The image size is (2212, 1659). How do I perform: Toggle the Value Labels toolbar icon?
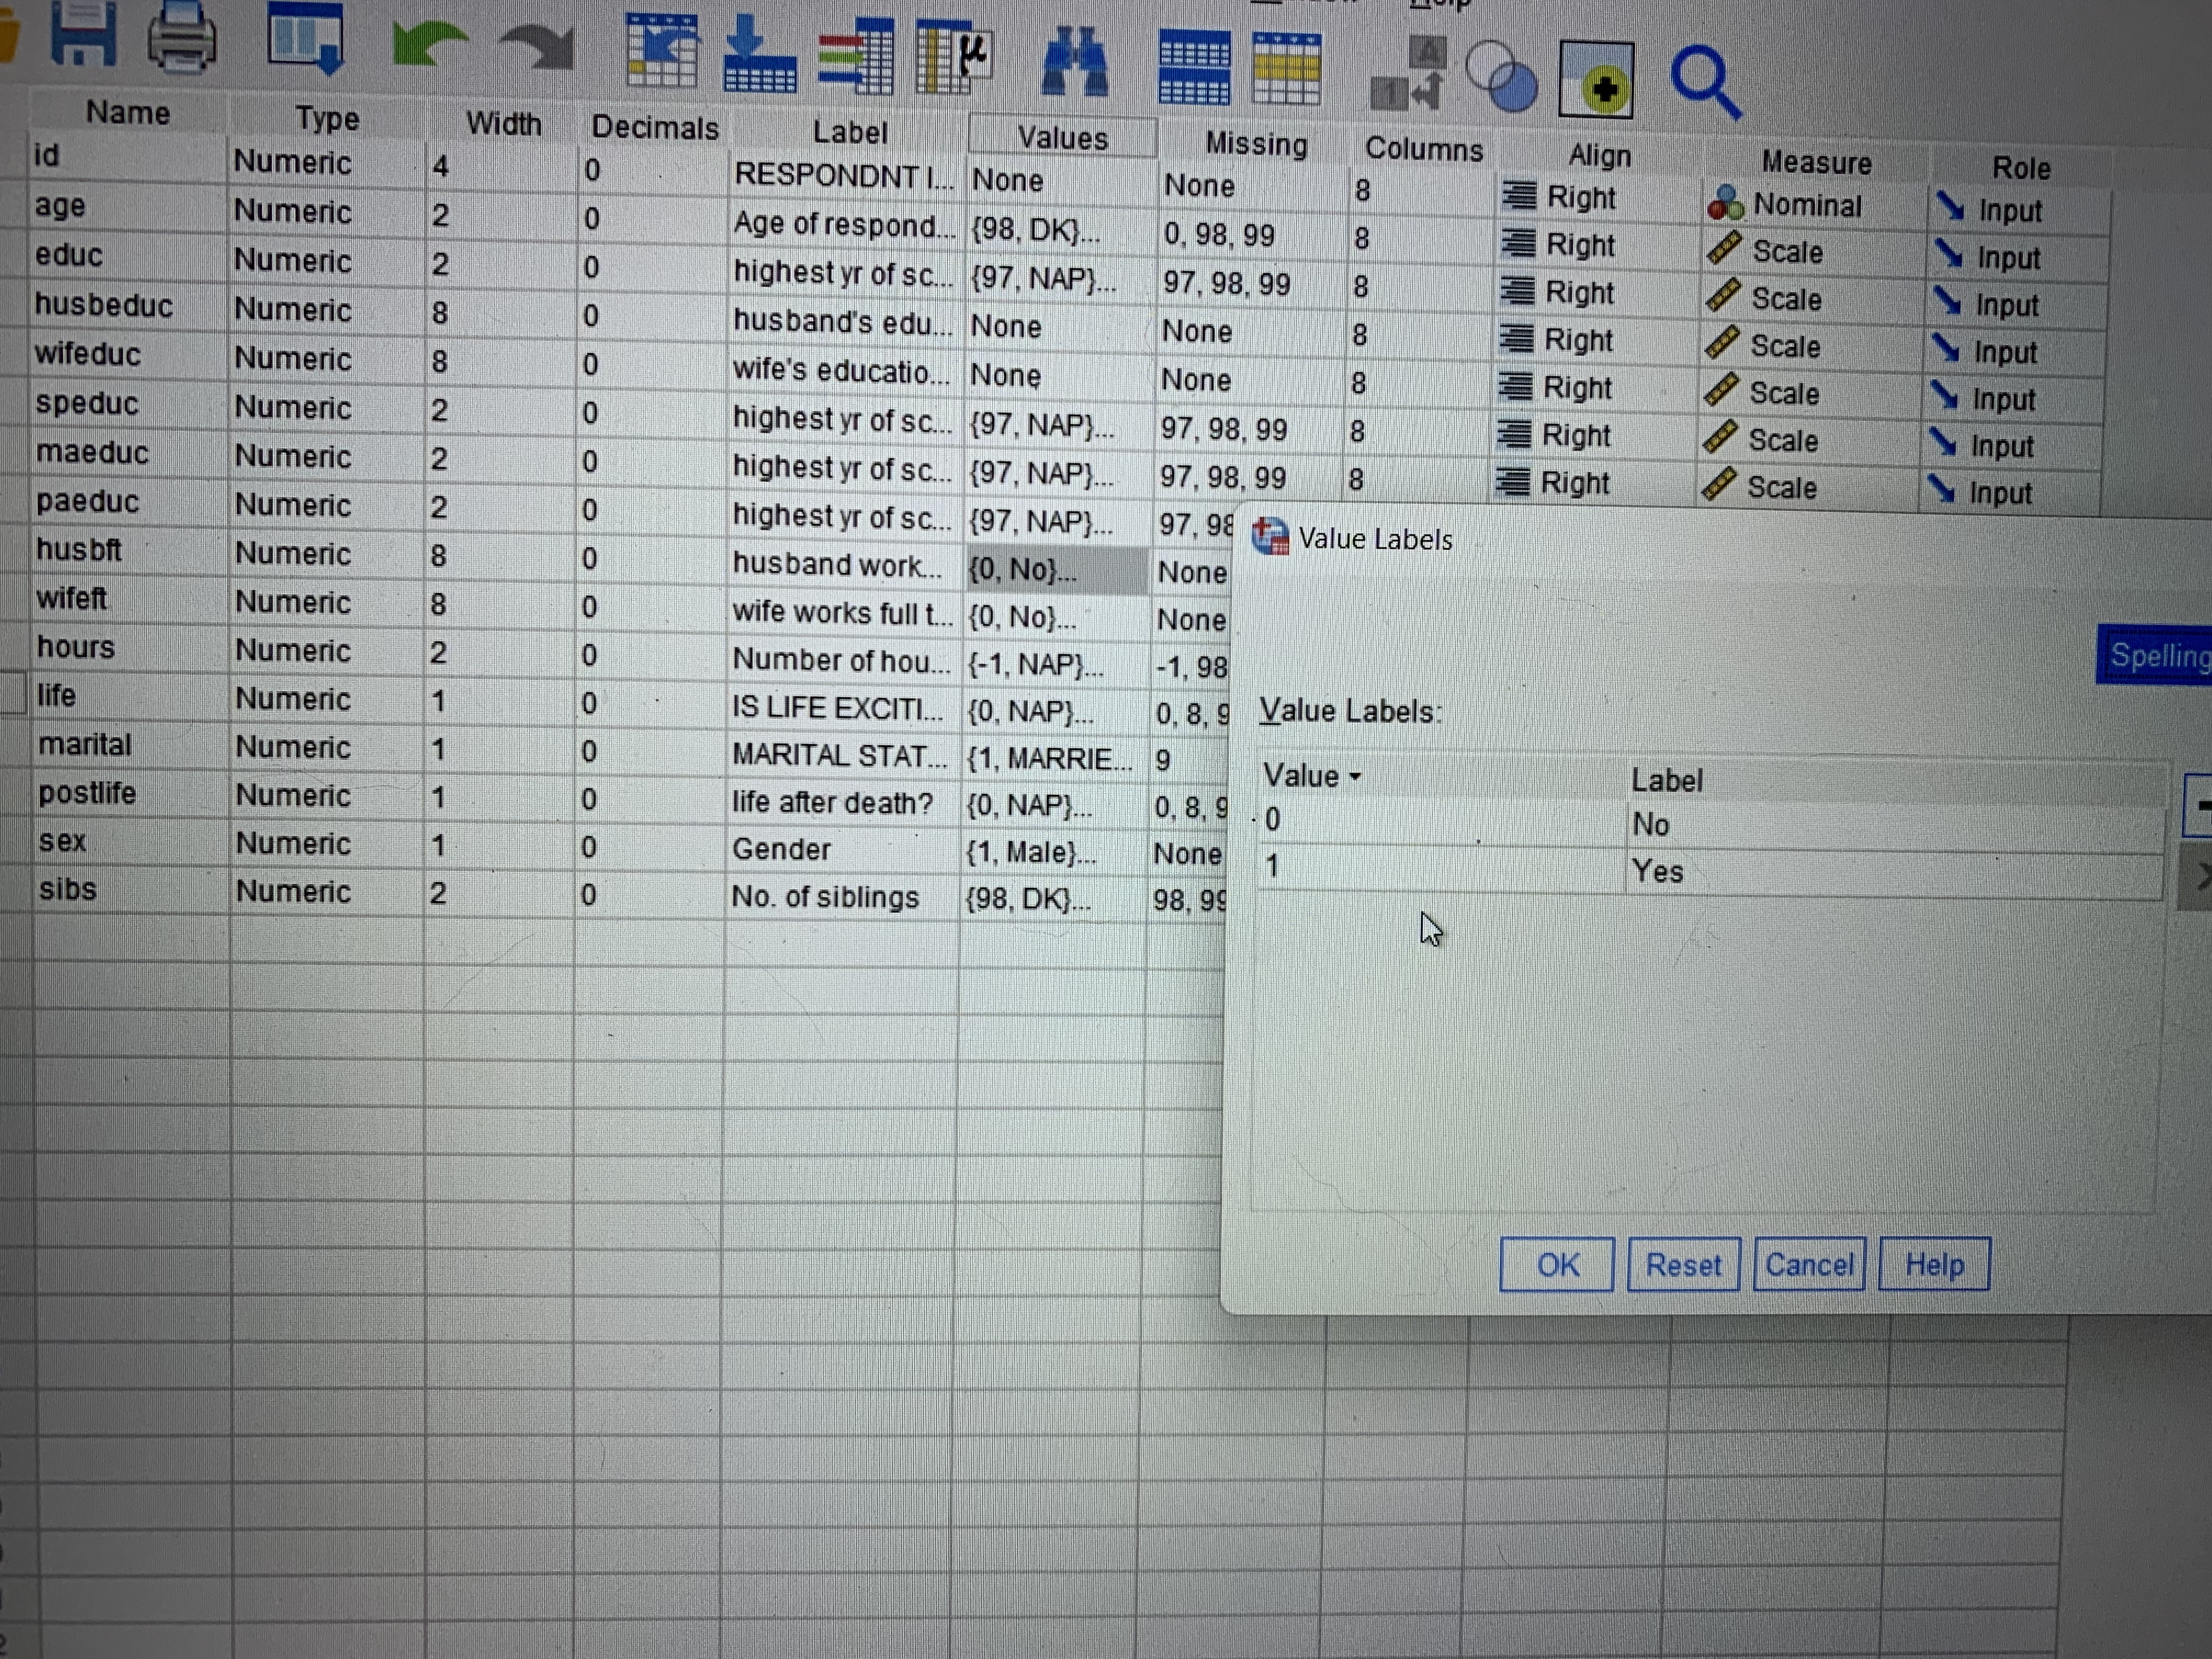coord(1410,74)
